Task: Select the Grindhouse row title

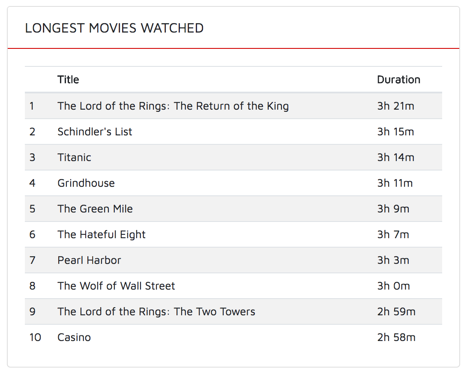Action: 86,183
